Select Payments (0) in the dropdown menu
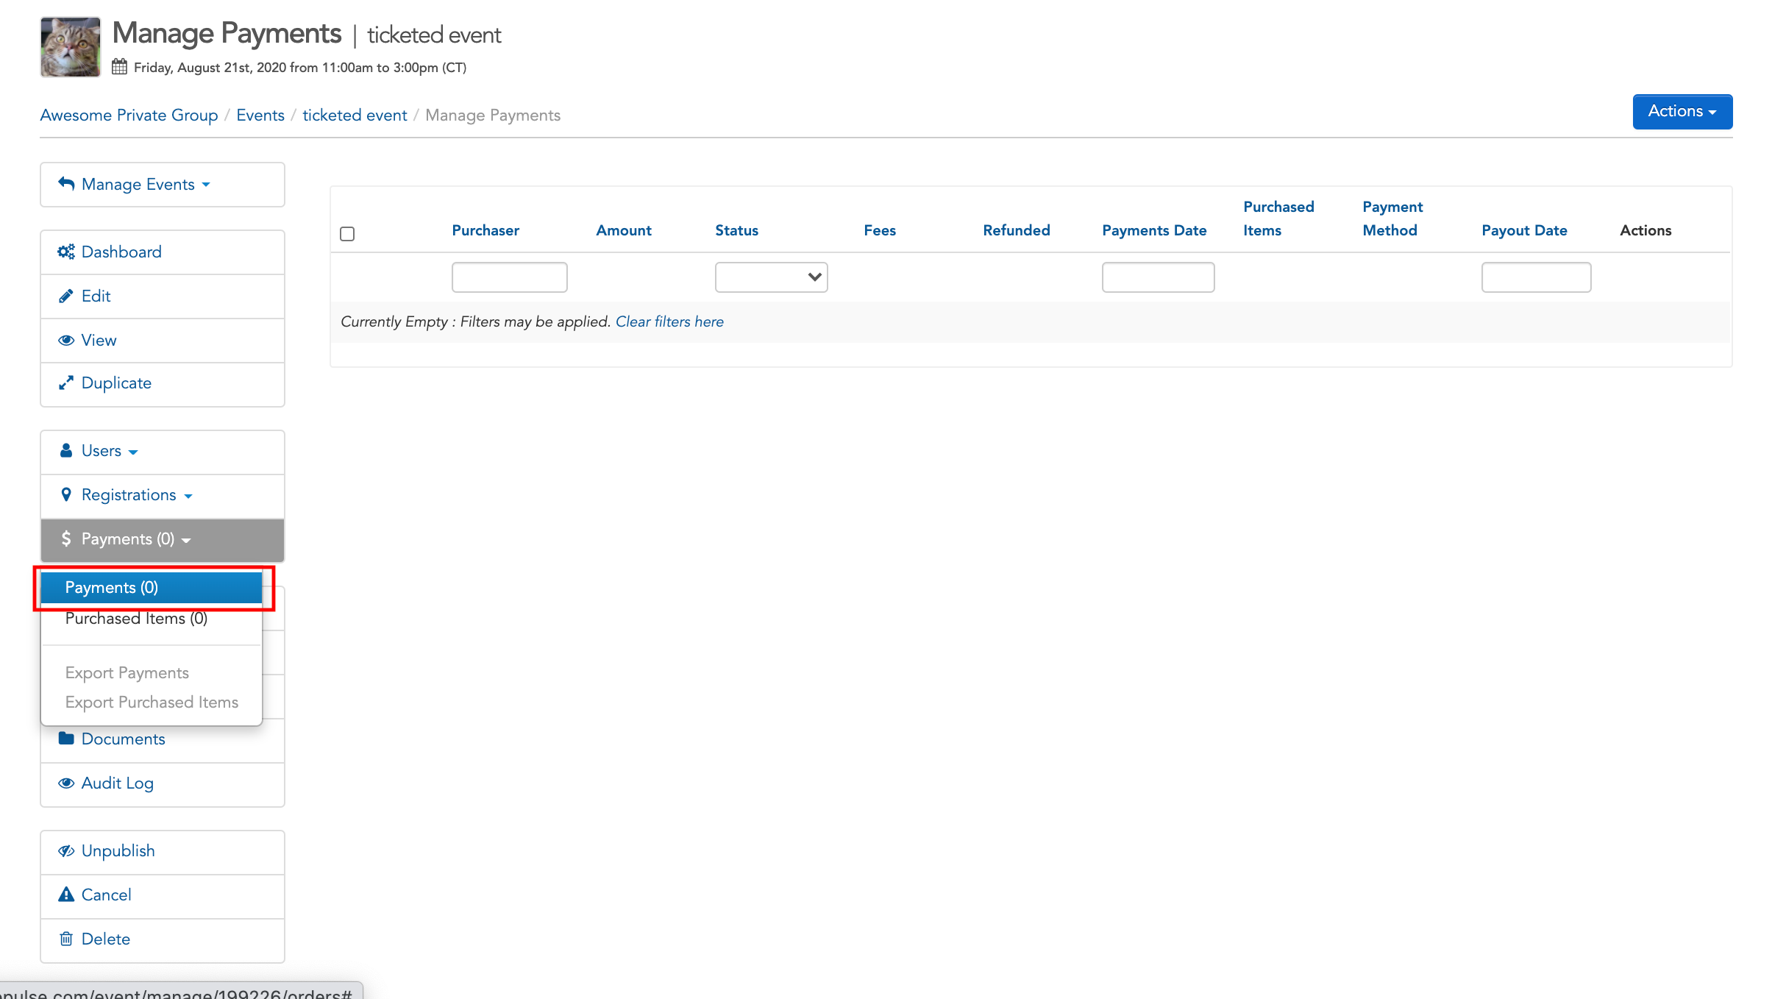The image size is (1786, 999). coord(152,587)
